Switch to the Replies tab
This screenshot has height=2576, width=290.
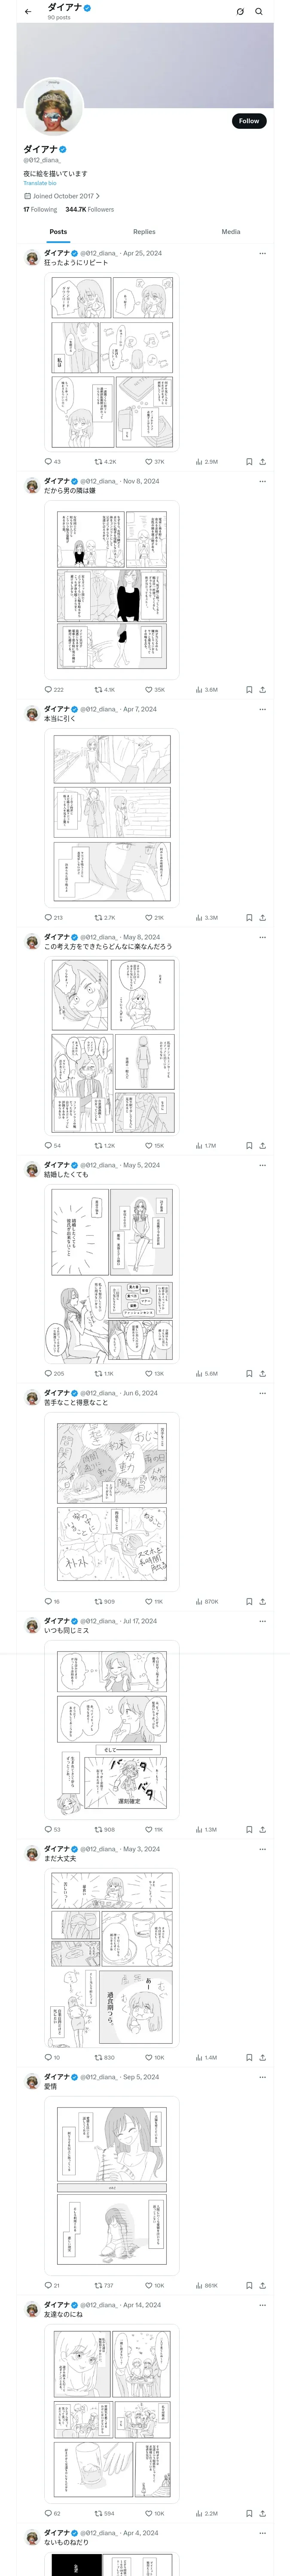click(x=144, y=232)
